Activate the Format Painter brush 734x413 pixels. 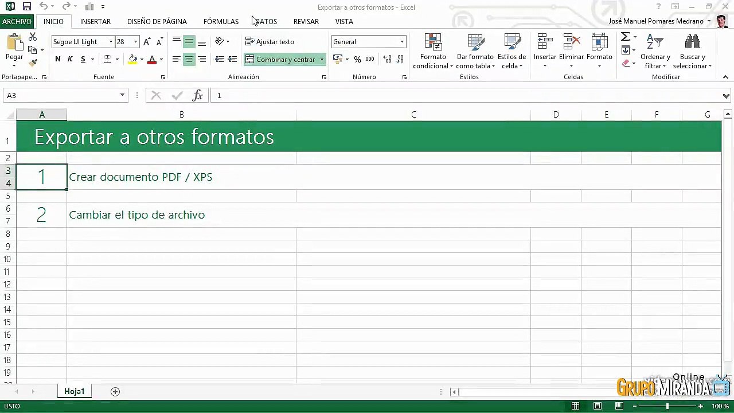click(x=33, y=63)
